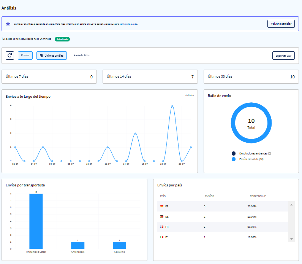
Task: Click the calendar icon in date filter
Action: pos(41,56)
